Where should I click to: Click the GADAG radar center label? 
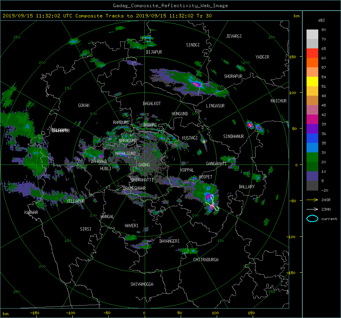tap(144, 165)
